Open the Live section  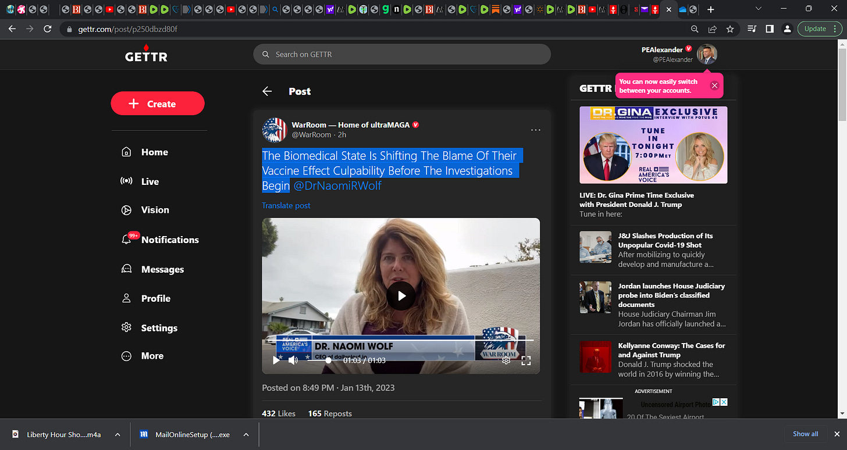click(140, 181)
